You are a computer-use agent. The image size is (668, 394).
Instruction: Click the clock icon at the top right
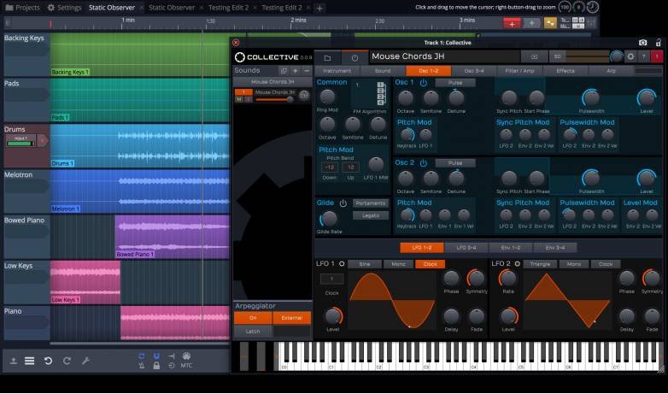pos(593,7)
